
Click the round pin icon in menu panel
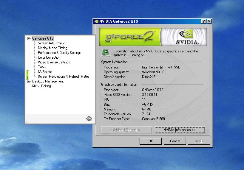[x=89, y=118]
